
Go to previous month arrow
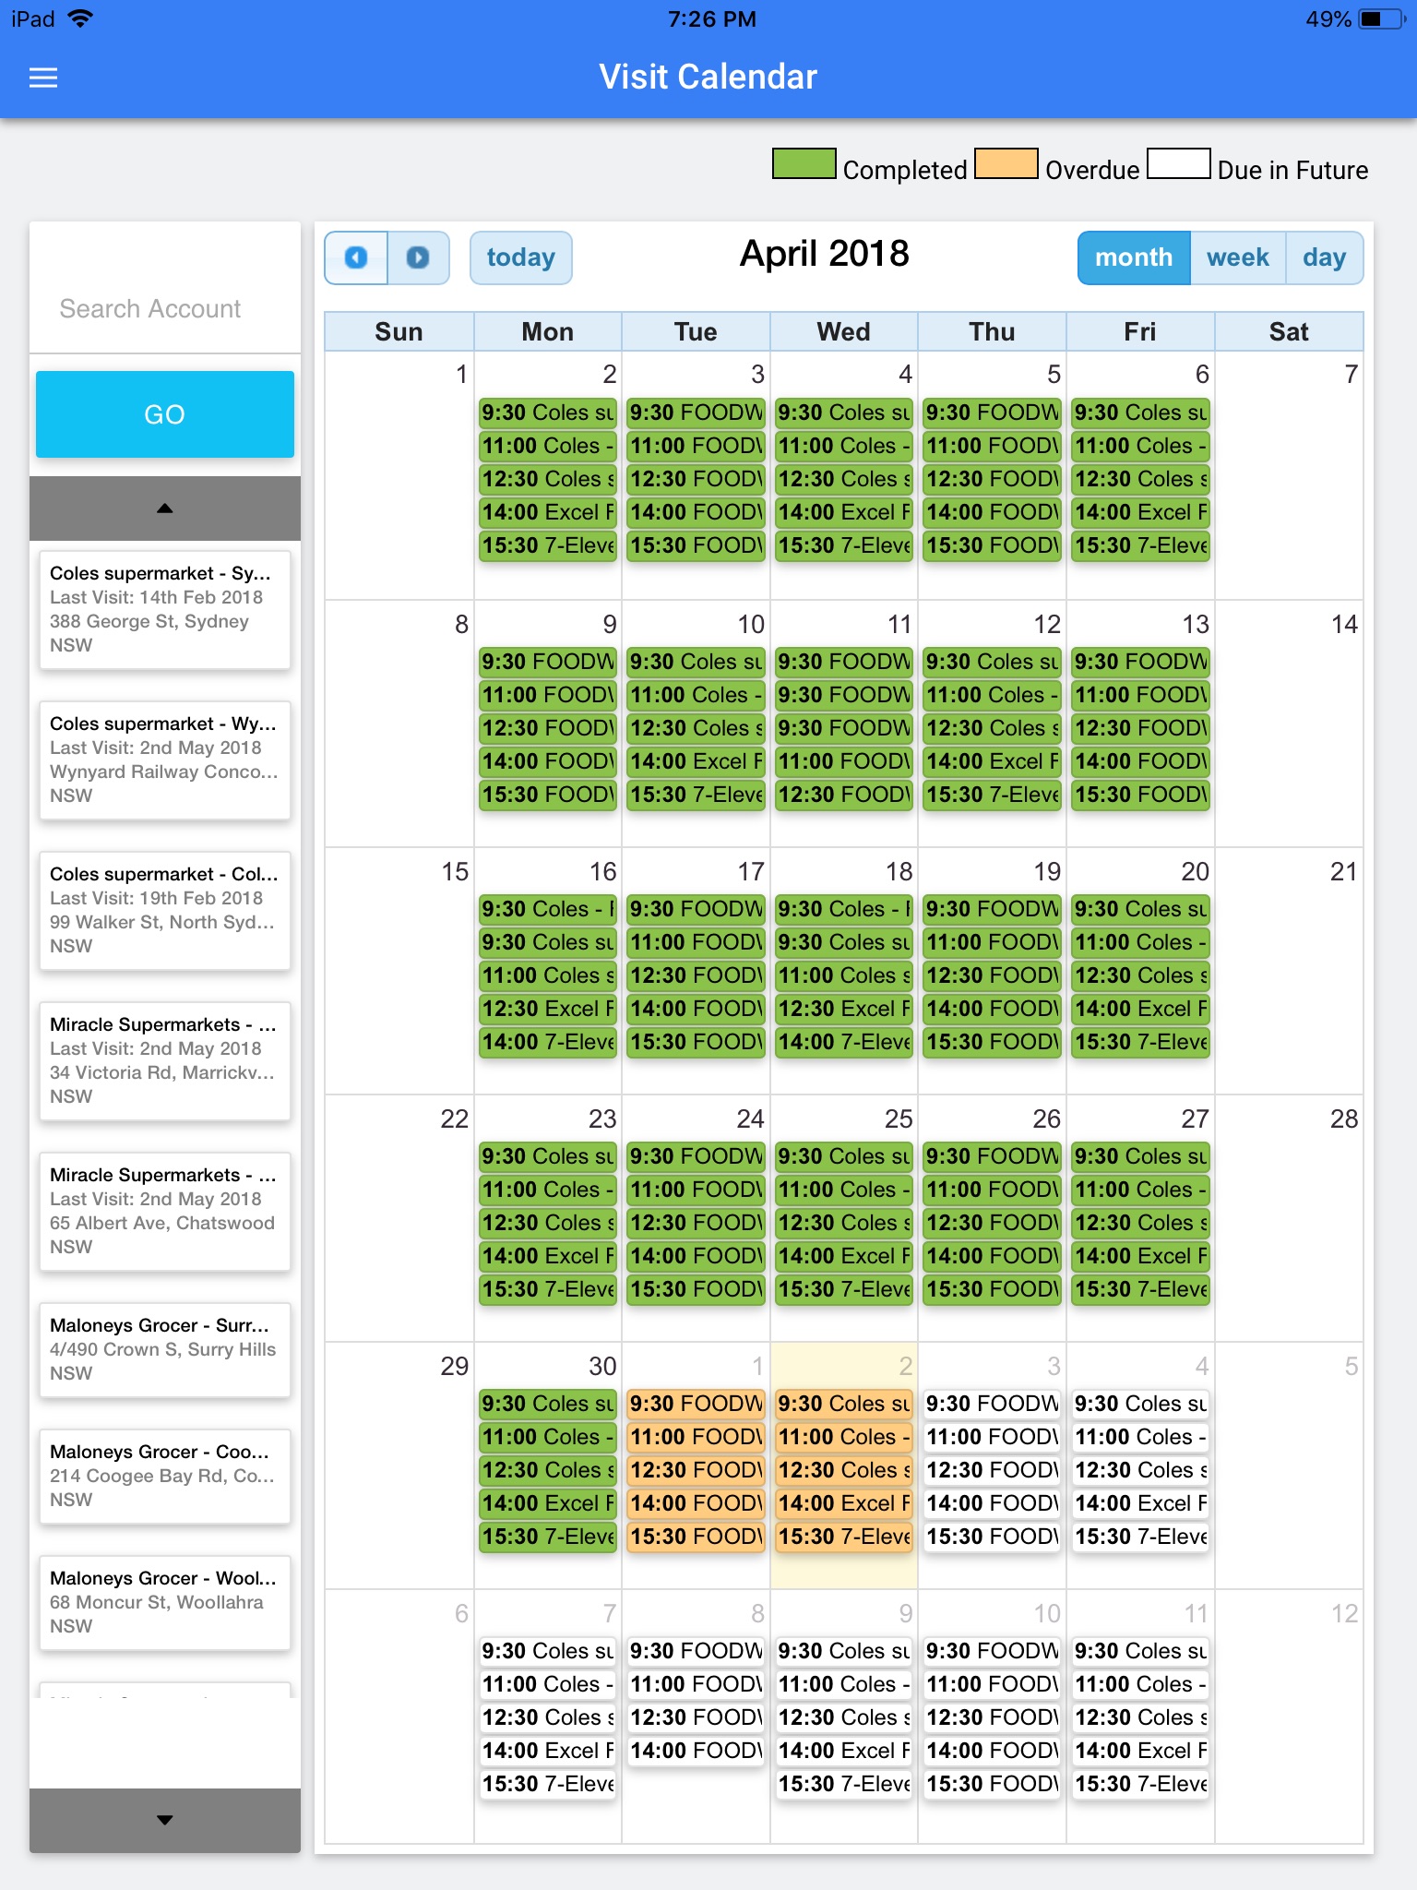point(356,257)
